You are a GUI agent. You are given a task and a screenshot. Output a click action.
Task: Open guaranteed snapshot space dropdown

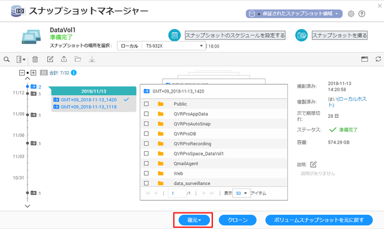[x=294, y=14]
